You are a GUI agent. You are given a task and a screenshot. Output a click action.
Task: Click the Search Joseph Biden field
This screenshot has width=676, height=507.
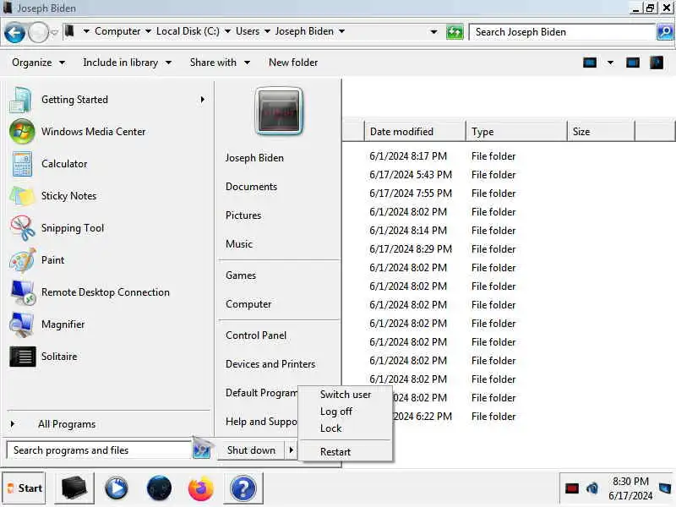coord(562,32)
